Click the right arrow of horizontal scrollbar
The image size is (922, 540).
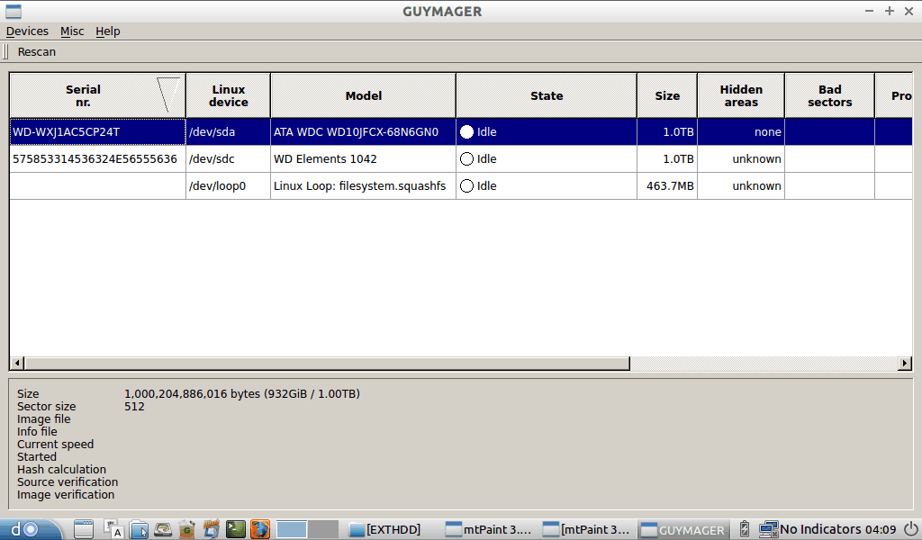(x=904, y=363)
